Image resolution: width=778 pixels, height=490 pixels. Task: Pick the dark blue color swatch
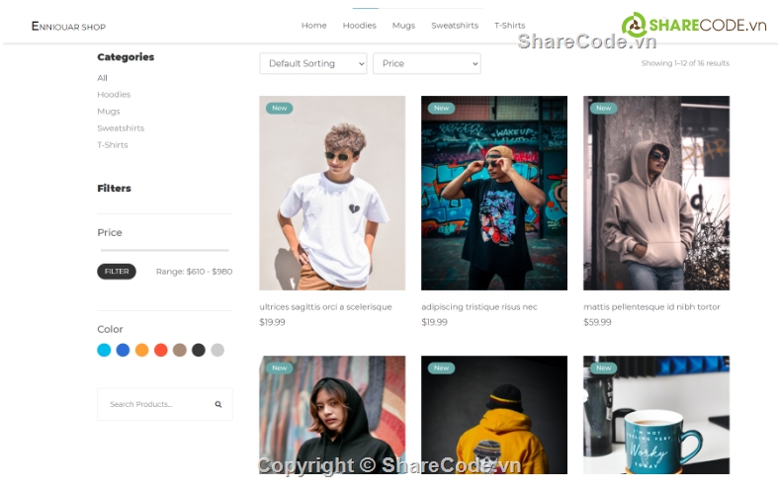[x=123, y=350]
